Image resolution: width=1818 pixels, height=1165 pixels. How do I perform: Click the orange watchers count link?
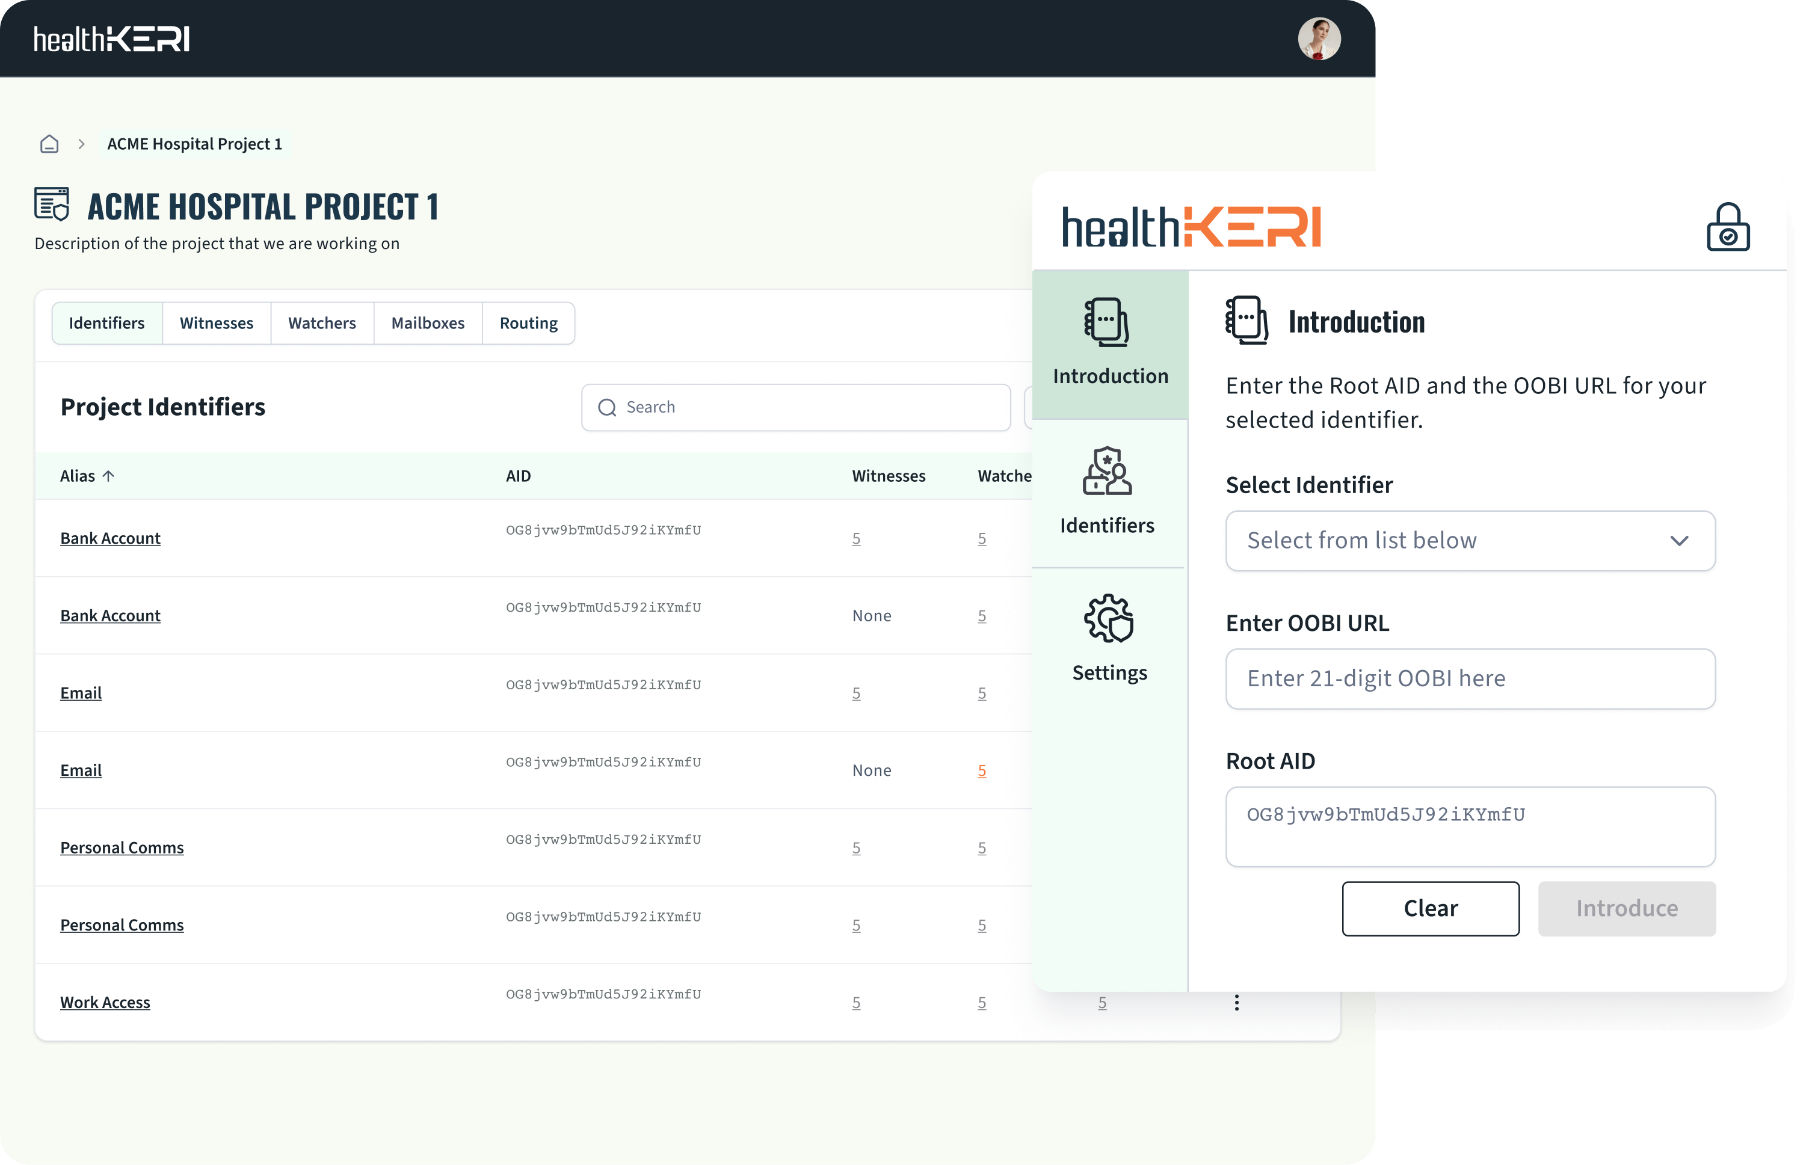coord(981,770)
